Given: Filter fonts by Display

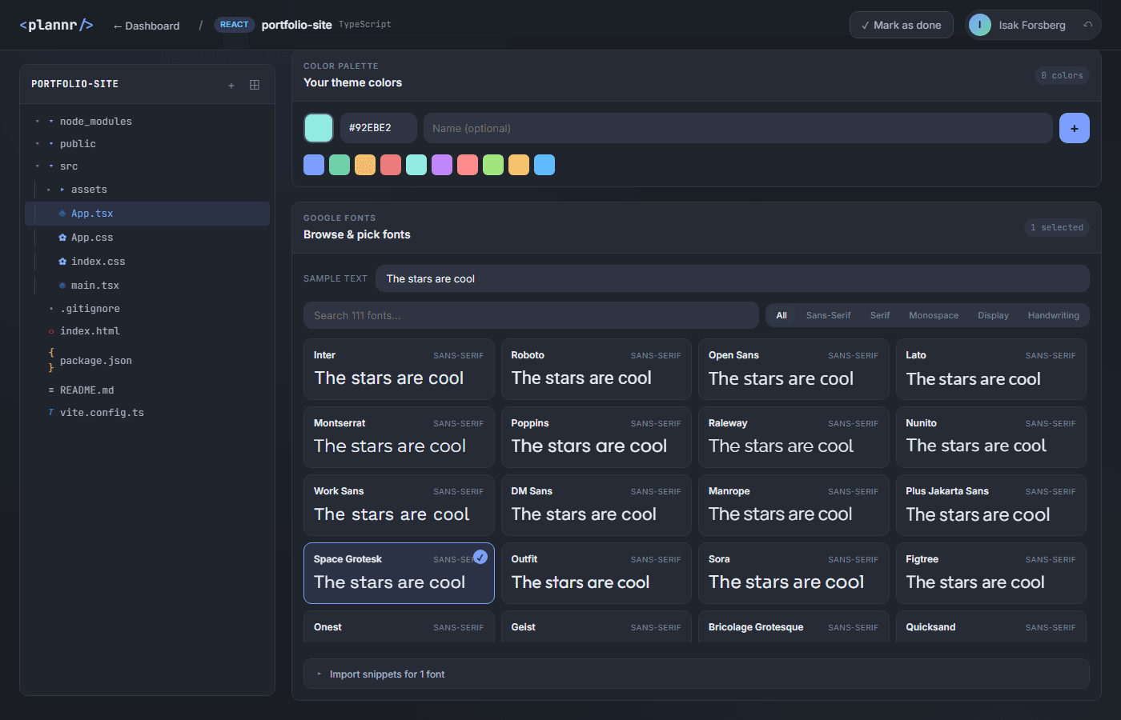Looking at the screenshot, I should [x=993, y=315].
